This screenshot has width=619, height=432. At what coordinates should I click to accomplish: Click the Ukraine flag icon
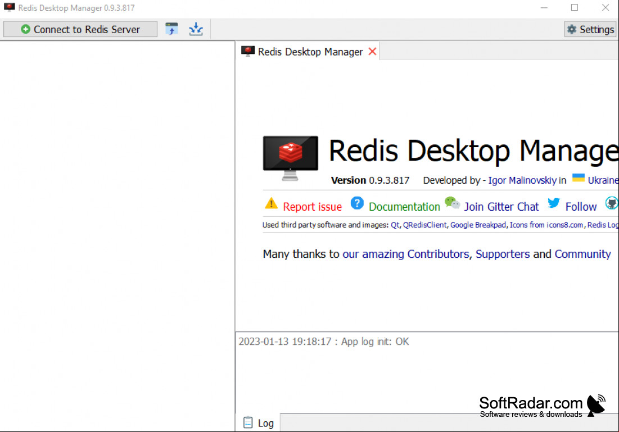pyautogui.click(x=579, y=178)
